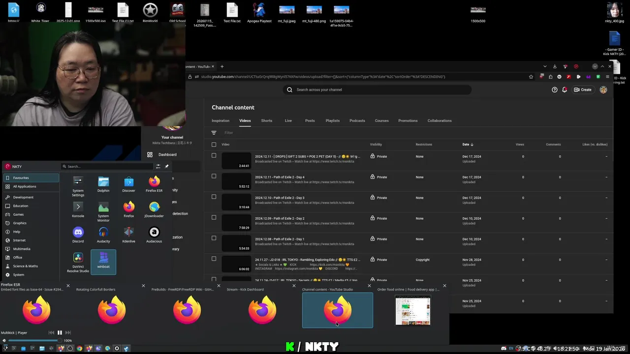Switch to the Live tab
This screenshot has height=354, width=630.
tap(288, 120)
